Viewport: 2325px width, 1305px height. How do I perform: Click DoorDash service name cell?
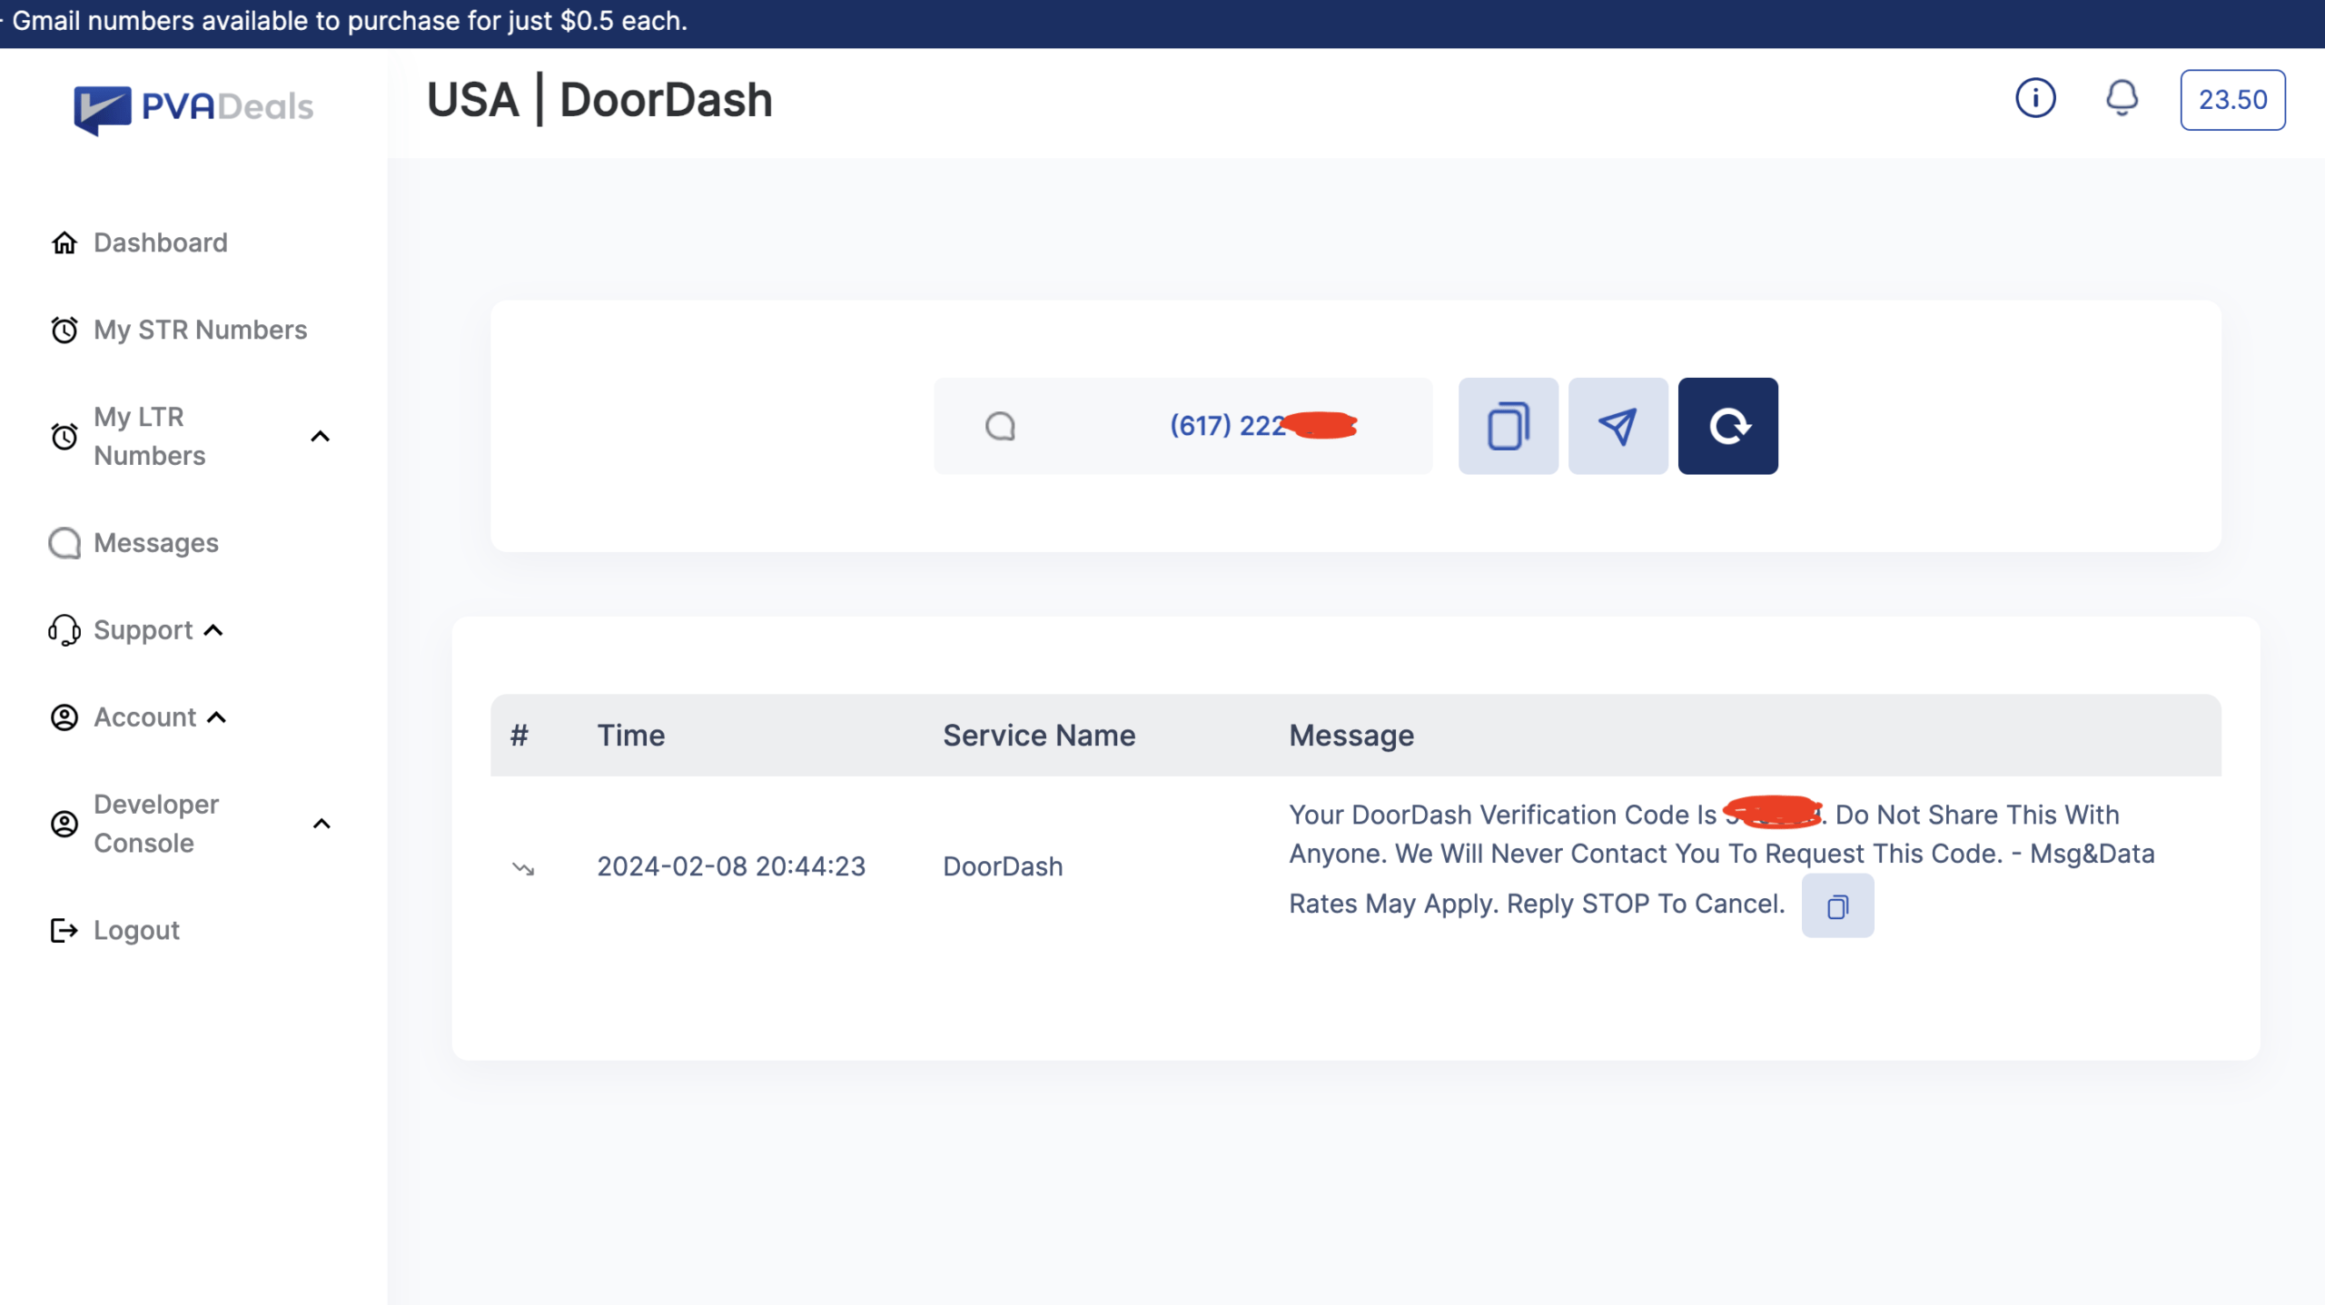1003,866
